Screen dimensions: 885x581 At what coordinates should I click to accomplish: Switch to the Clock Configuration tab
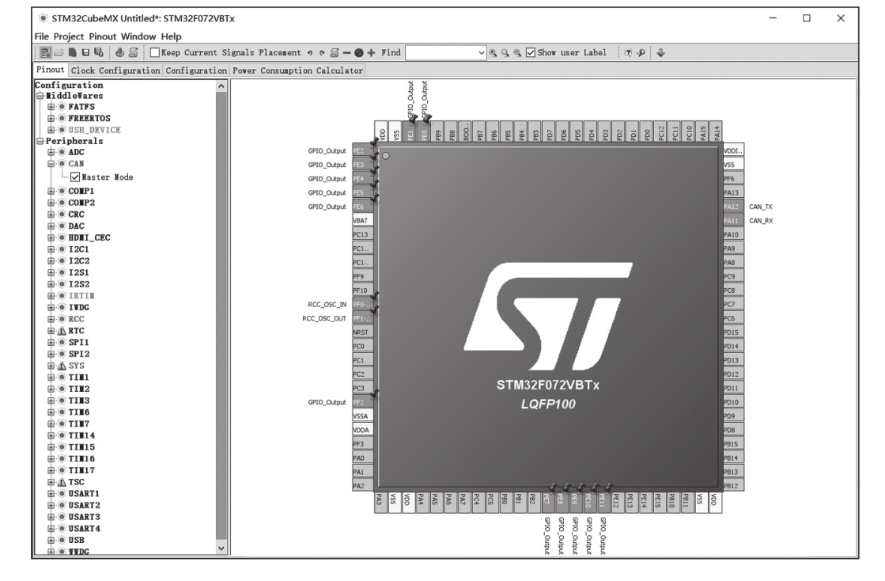pyautogui.click(x=115, y=70)
